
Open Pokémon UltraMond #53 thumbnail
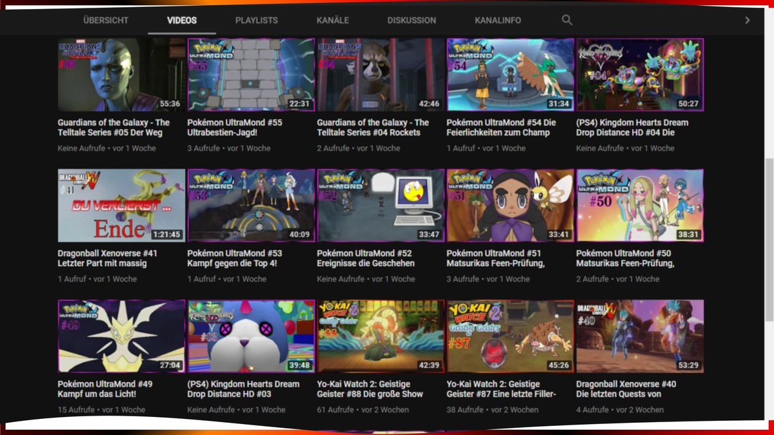[251, 206]
